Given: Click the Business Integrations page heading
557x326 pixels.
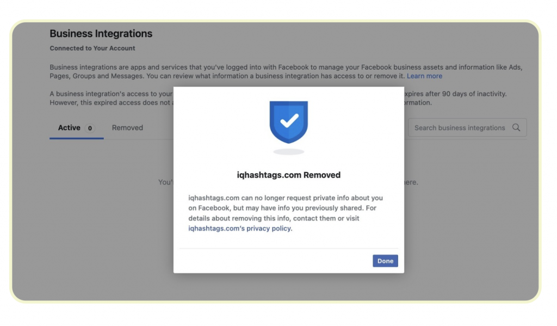Looking at the screenshot, I should click(101, 34).
